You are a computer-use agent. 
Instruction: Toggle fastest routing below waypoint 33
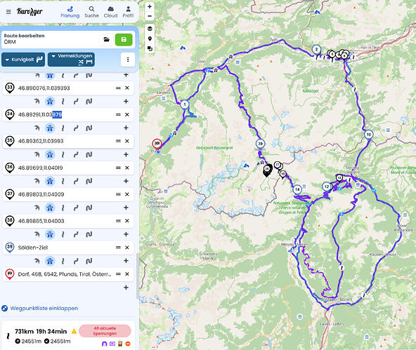(x=37, y=102)
